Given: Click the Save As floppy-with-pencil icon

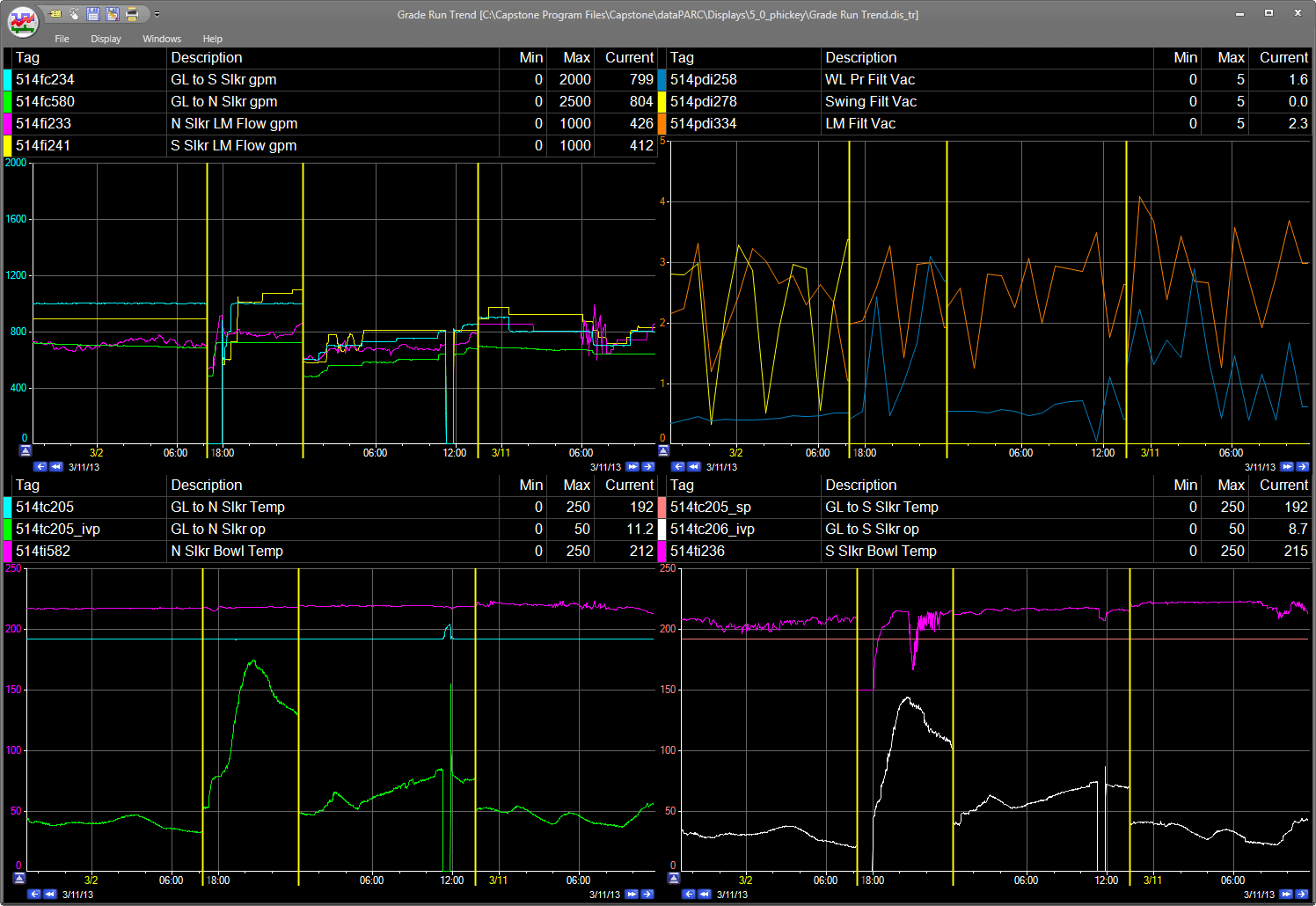Looking at the screenshot, I should (x=113, y=14).
